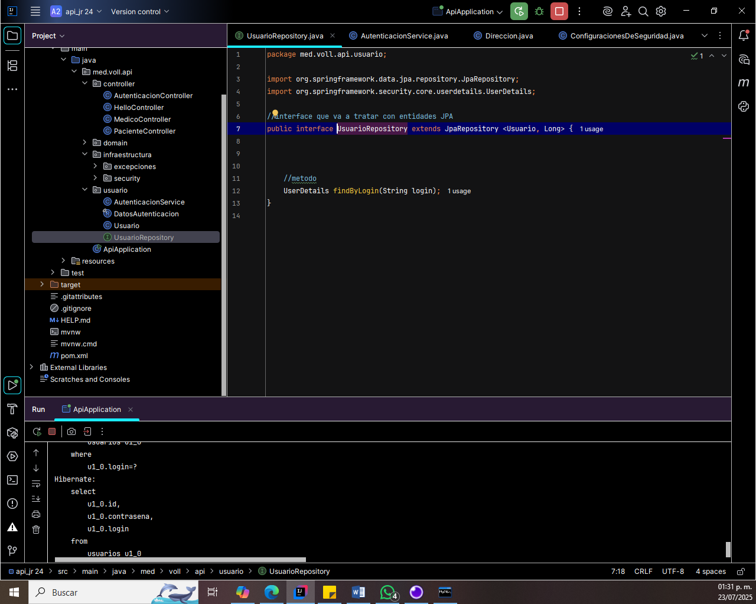
Task: Click the horizontal scrollbar of console
Action: pyautogui.click(x=180, y=560)
